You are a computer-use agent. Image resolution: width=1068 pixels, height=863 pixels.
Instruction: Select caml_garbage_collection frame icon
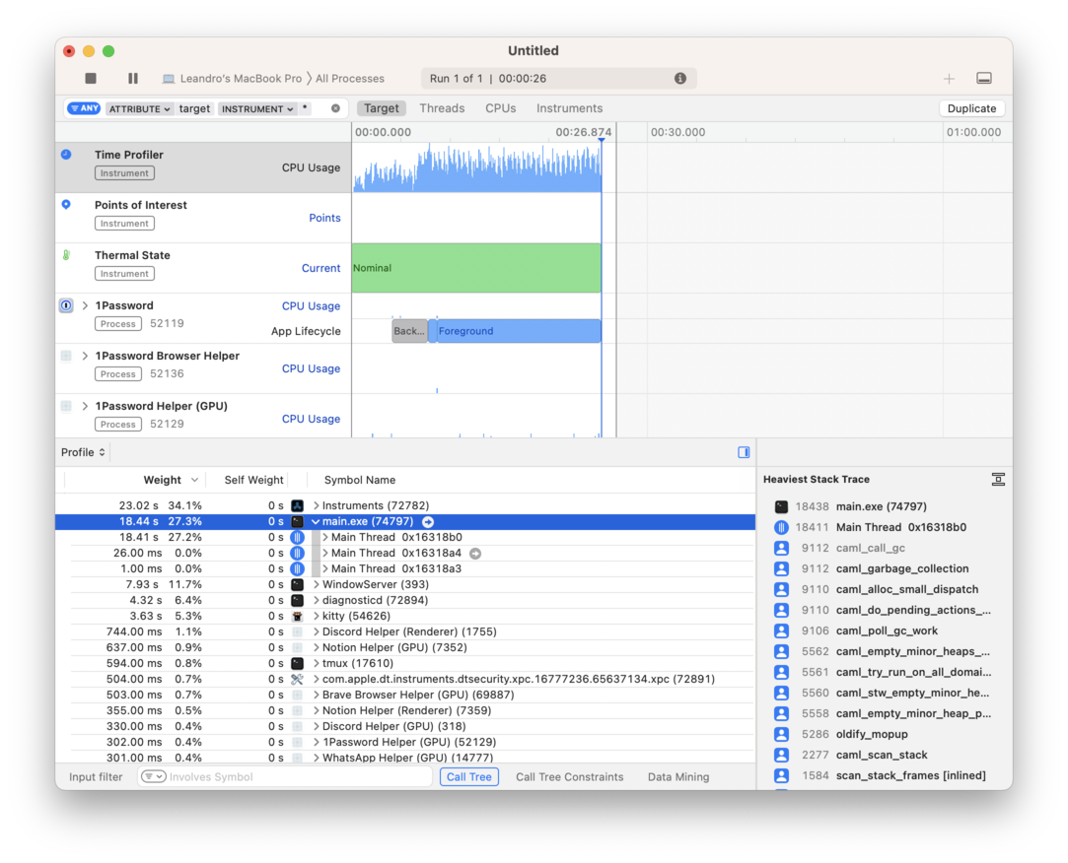pos(781,568)
